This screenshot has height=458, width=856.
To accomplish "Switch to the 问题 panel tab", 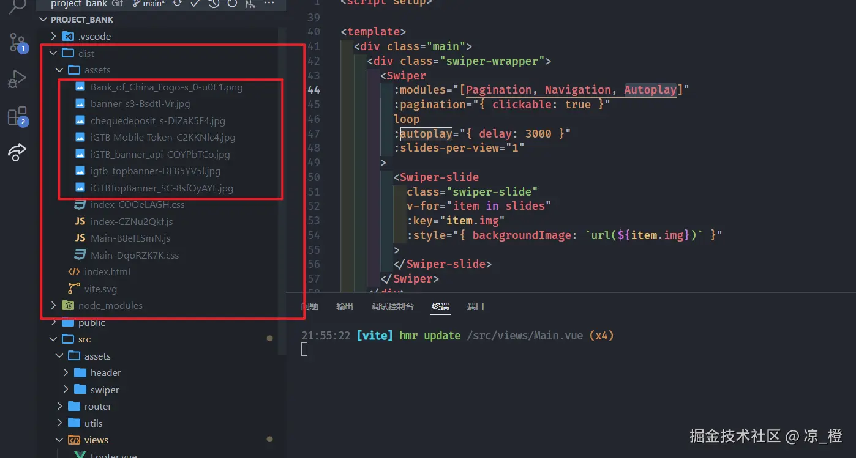I will (x=310, y=306).
